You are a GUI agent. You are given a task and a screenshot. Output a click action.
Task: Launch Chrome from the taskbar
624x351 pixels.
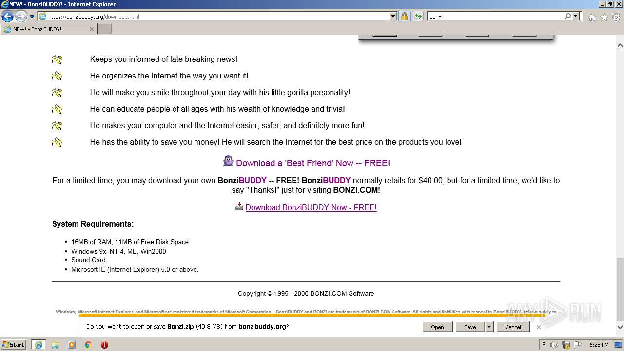pos(88,345)
